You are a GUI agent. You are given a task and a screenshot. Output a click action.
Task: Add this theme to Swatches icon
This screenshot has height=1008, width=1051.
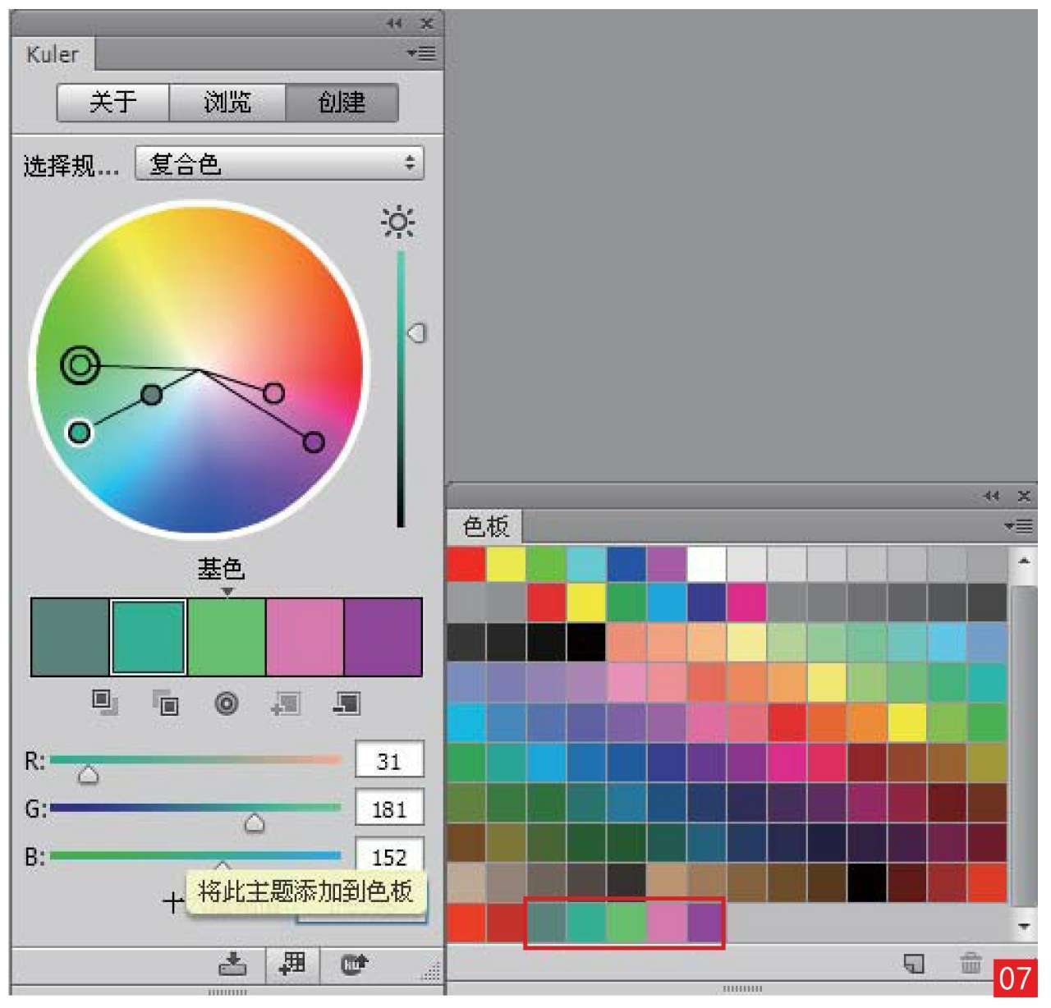click(291, 964)
